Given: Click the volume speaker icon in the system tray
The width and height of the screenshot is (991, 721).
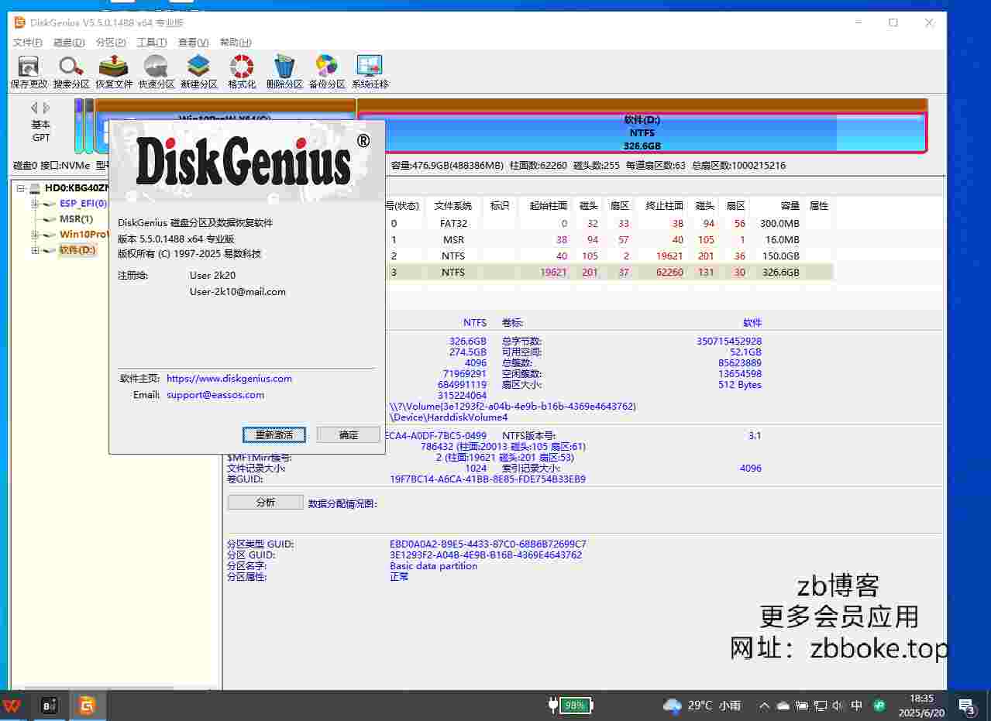Looking at the screenshot, I should coord(838,706).
